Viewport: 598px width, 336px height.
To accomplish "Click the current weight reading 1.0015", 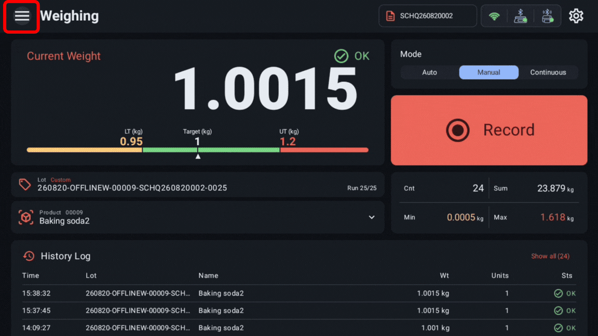I will [x=266, y=89].
